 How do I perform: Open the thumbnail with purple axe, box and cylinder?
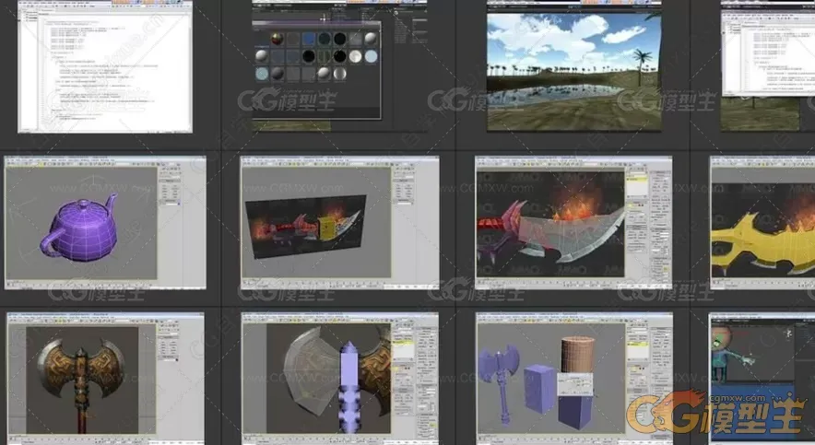(x=573, y=378)
